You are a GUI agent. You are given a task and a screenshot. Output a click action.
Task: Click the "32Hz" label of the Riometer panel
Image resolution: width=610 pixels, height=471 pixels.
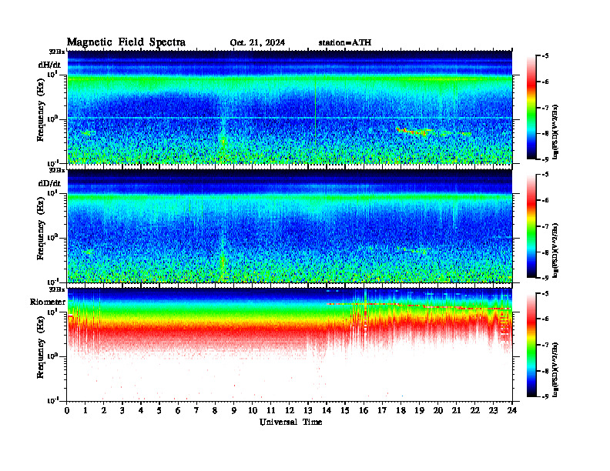(57, 289)
